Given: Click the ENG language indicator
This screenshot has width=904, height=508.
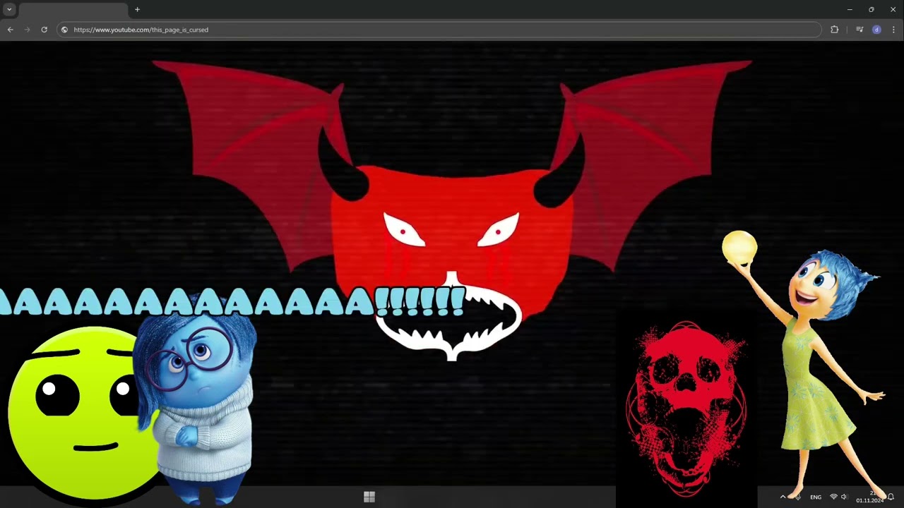Looking at the screenshot, I should click(x=816, y=497).
